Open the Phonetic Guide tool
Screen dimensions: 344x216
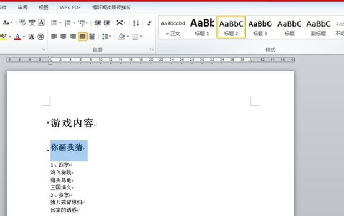click(x=32, y=23)
